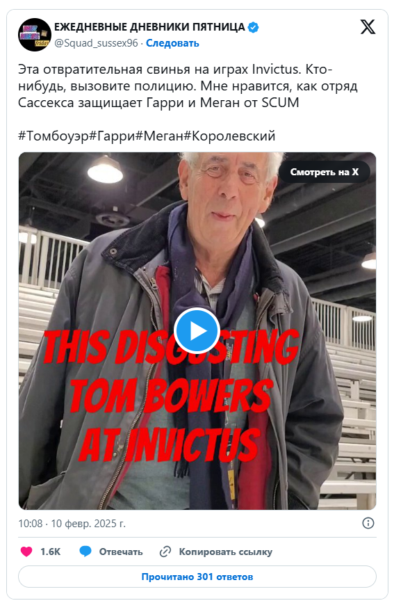Open the ЕЖЕДНЕВНЫЕ ДНЕВНИКИ ПЯТНИЦА account name
The width and height of the screenshot is (394, 603).
[x=149, y=27]
